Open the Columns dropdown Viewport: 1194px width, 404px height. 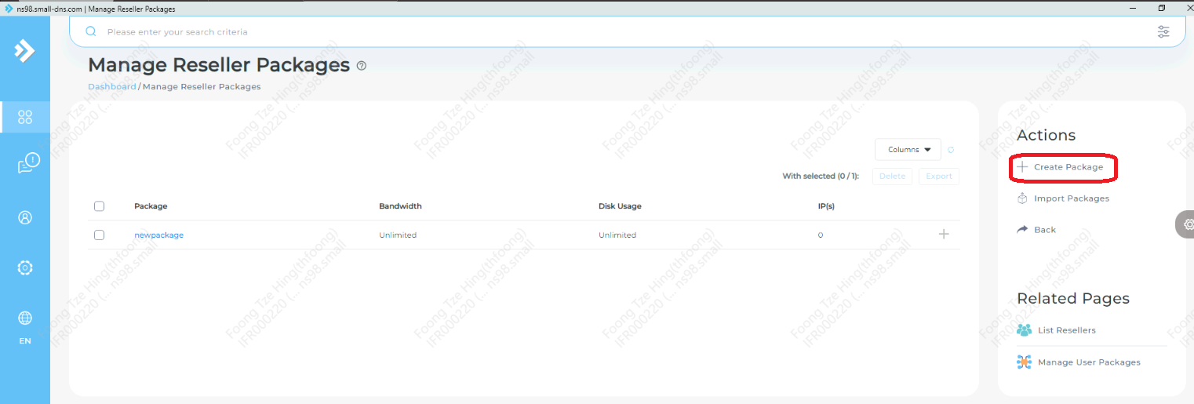click(908, 150)
